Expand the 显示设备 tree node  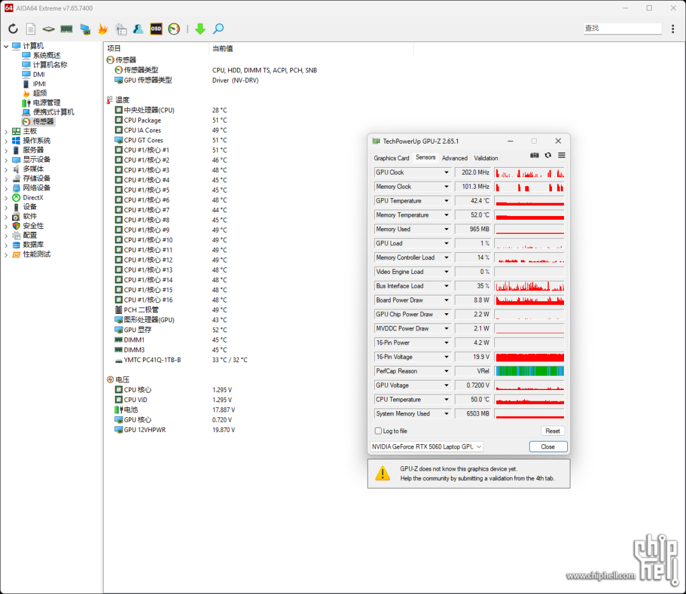(6, 159)
